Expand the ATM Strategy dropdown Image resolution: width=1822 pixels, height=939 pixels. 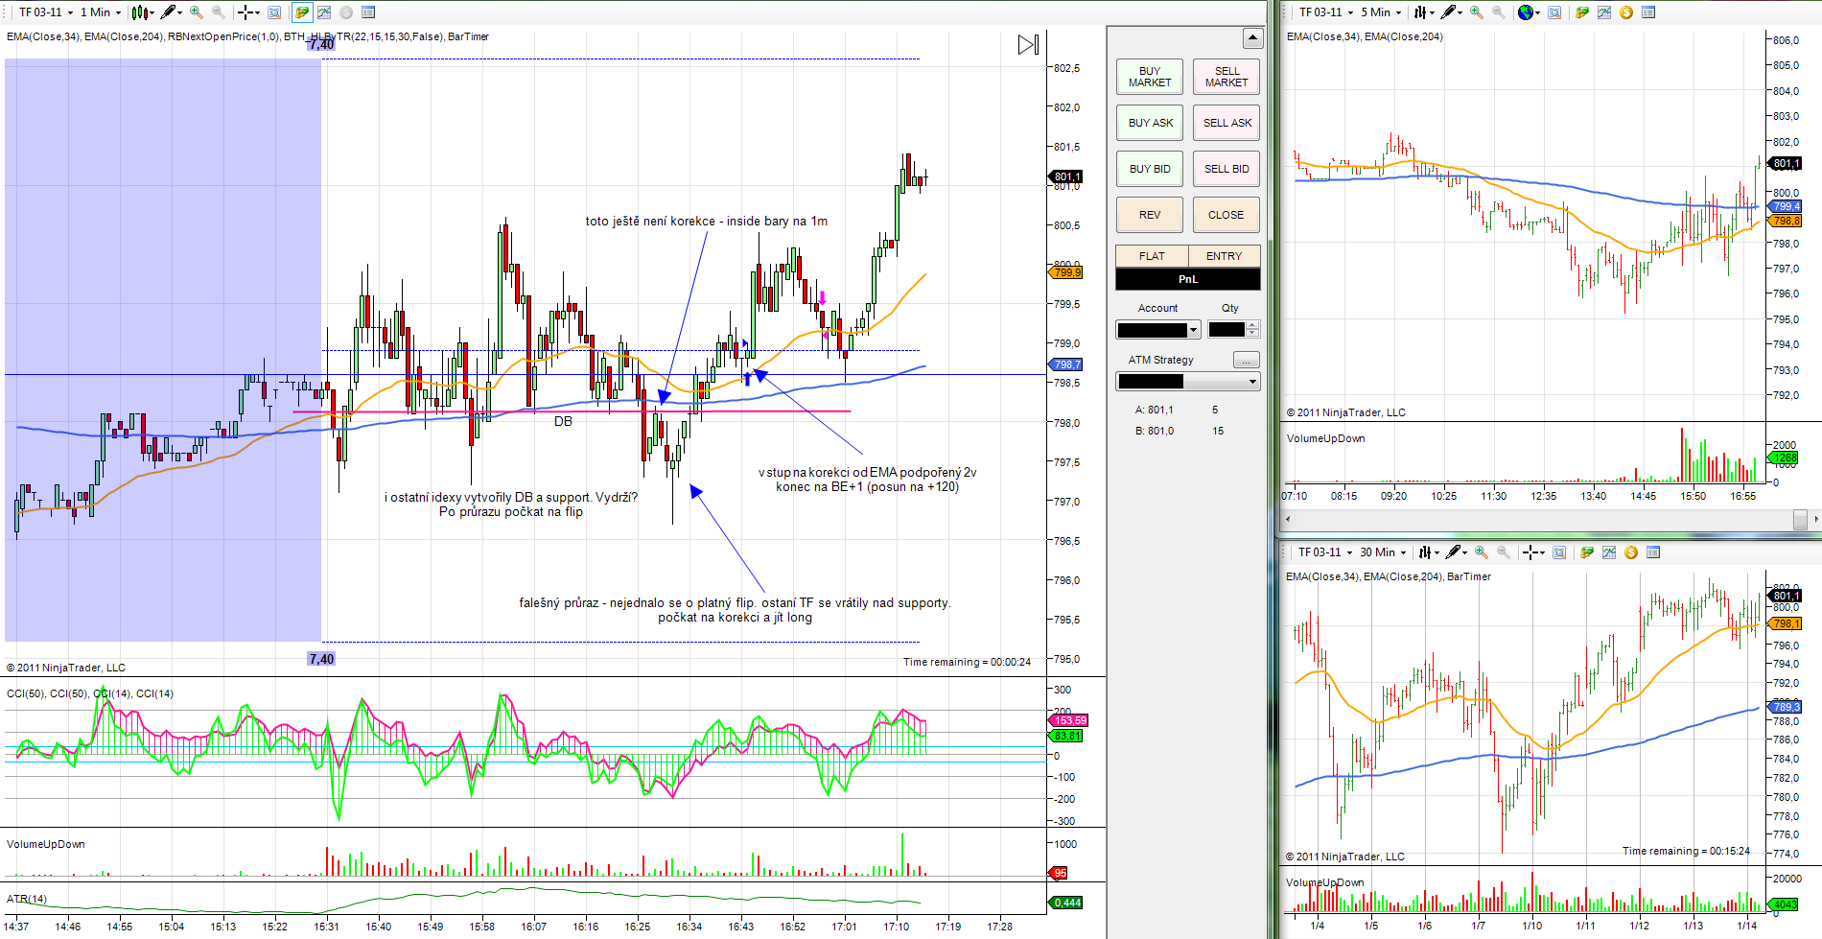pyautogui.click(x=1252, y=382)
